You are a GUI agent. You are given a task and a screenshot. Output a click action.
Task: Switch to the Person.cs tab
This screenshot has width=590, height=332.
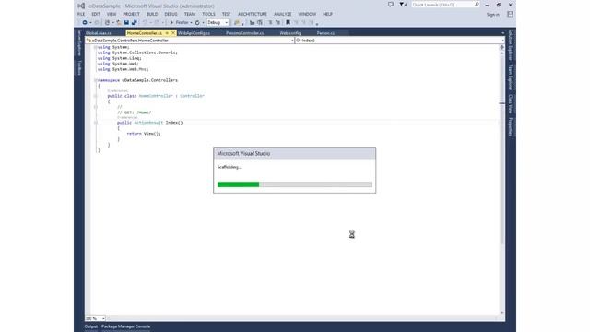click(325, 33)
